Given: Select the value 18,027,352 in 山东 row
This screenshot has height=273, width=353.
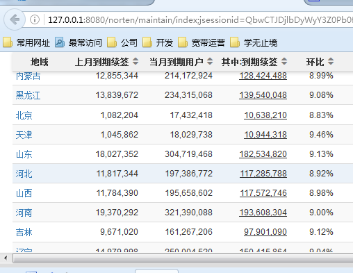Looking at the screenshot, I should click(x=117, y=154).
